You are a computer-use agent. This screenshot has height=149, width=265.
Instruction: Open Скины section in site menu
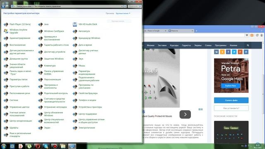208,46
